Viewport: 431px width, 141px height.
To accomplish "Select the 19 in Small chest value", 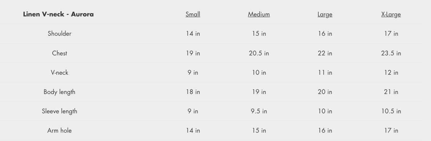I will pos(193,53).
